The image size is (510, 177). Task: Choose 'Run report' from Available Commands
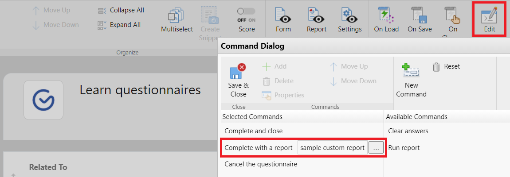[404, 148]
